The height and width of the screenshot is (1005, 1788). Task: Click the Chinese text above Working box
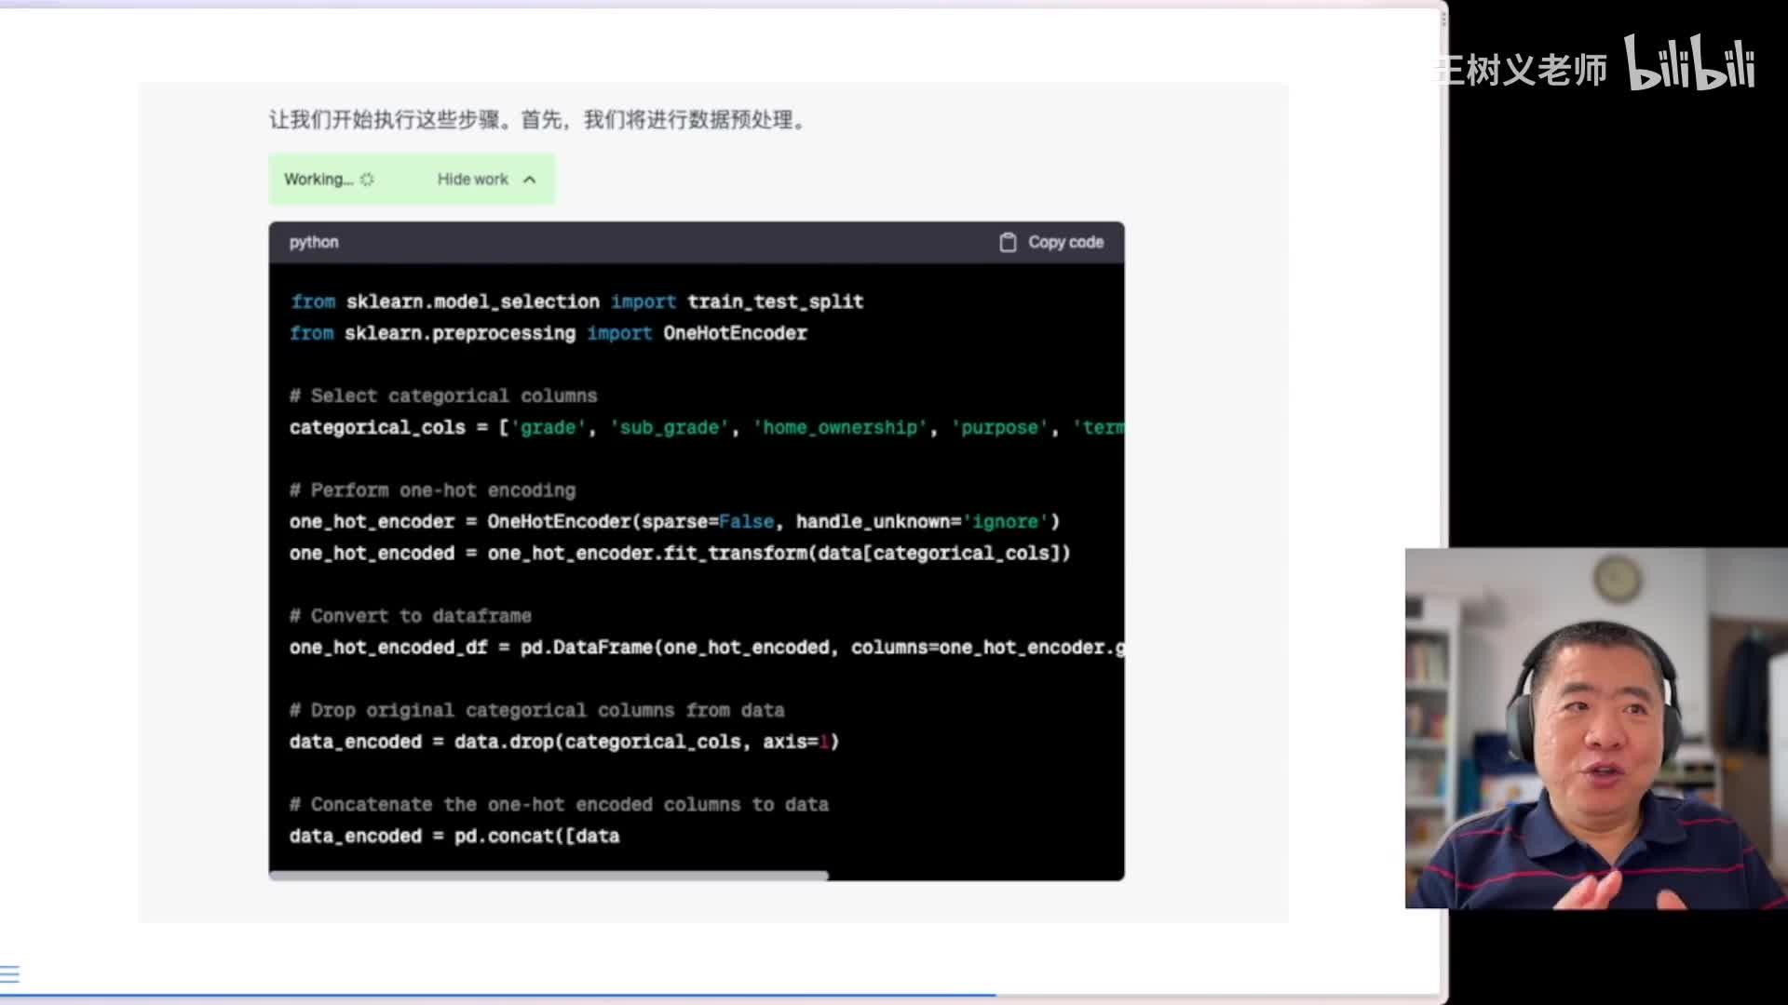(x=537, y=120)
